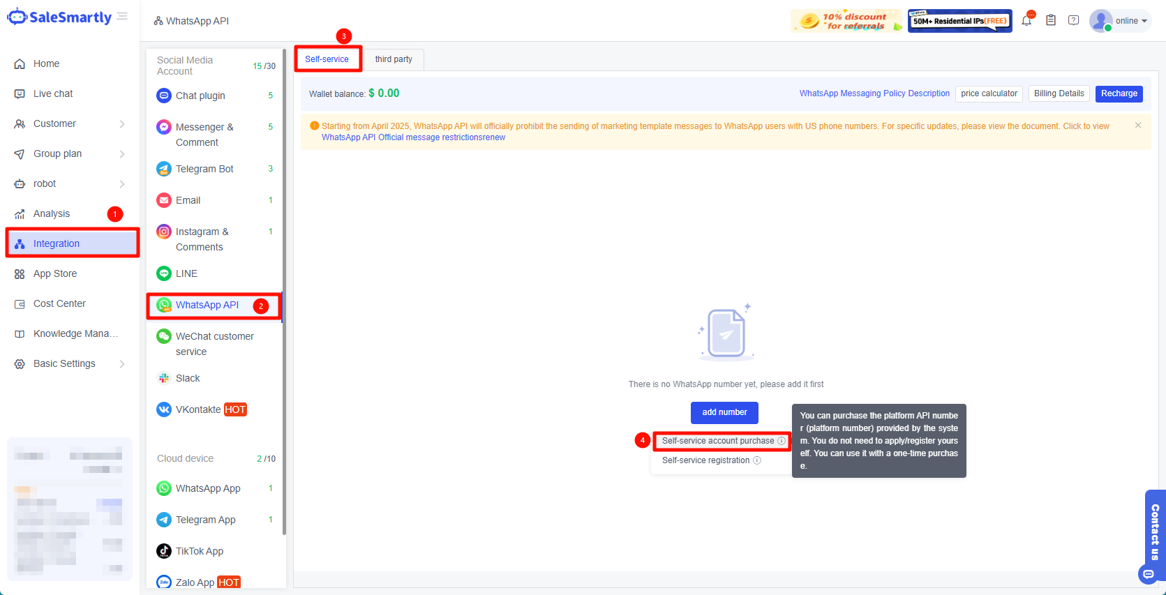Click the Chat plugin channel icon

click(164, 96)
